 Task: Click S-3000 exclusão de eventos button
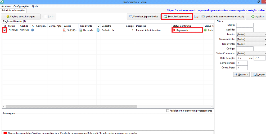(x=219, y=17)
